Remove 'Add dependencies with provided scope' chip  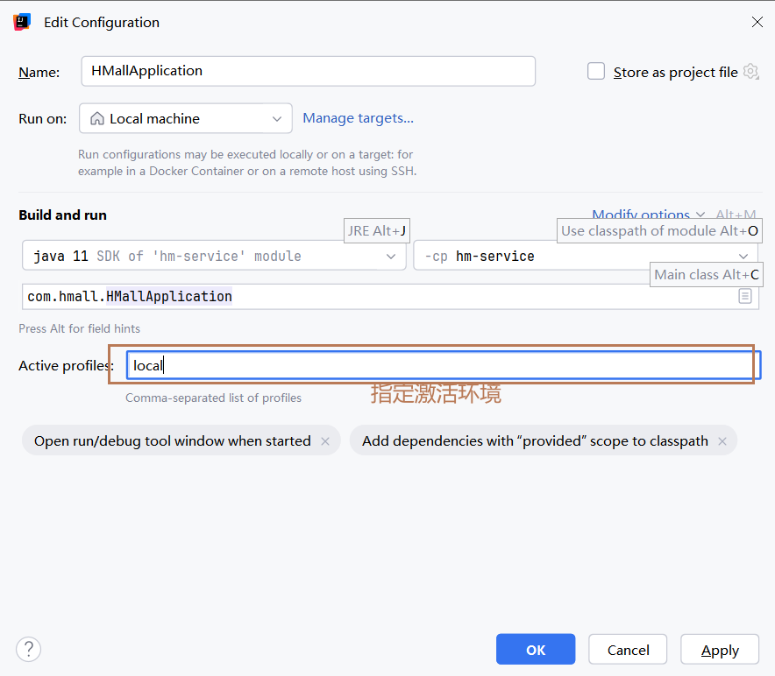(722, 441)
